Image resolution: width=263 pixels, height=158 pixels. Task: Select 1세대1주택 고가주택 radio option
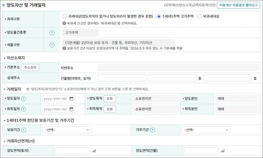[x=159, y=16]
